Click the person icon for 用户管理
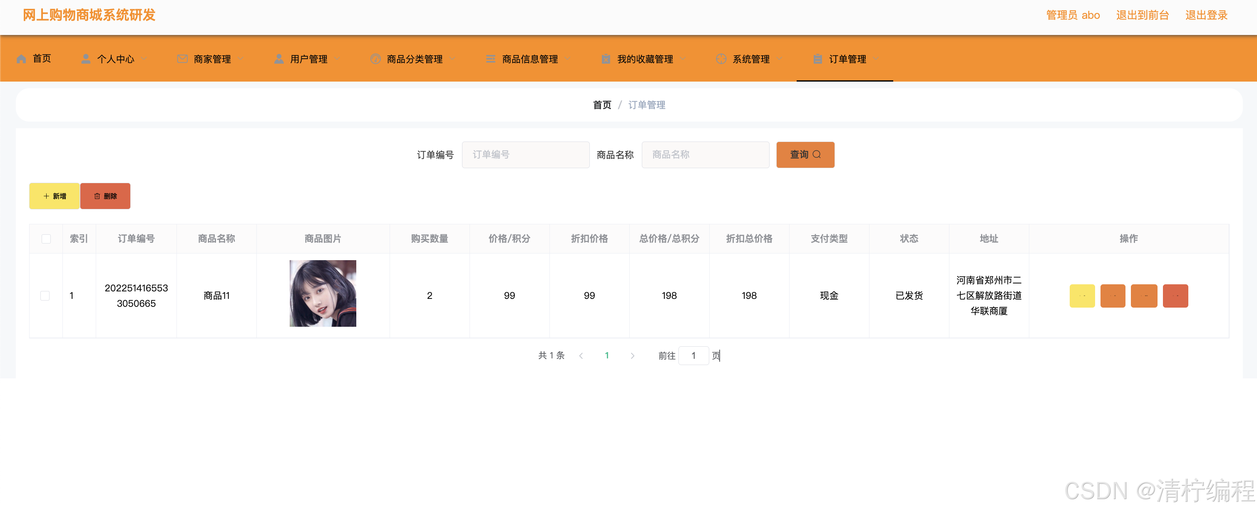This screenshot has width=1257, height=512. point(278,59)
